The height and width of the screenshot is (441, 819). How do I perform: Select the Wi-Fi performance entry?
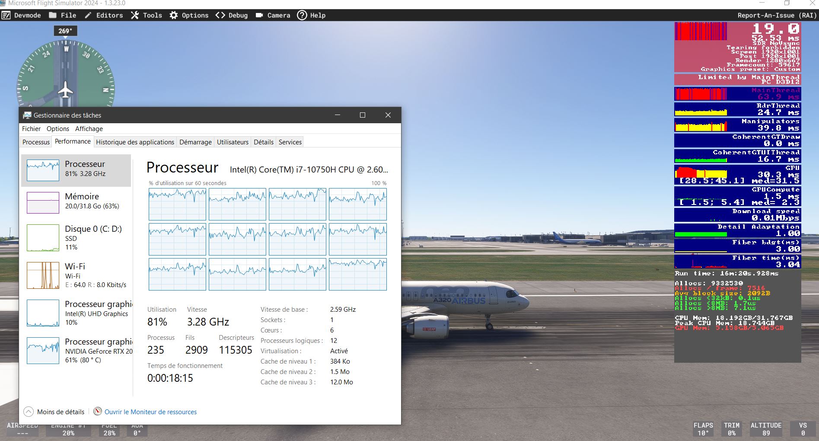point(76,275)
